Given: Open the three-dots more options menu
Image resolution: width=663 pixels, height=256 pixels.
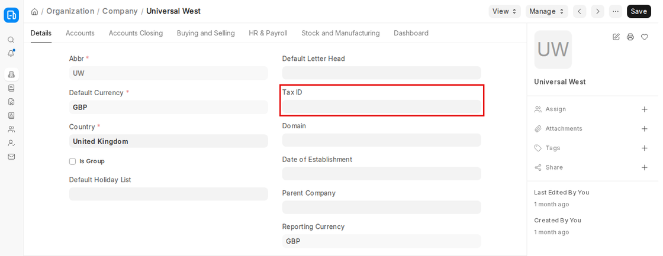Looking at the screenshot, I should [616, 11].
